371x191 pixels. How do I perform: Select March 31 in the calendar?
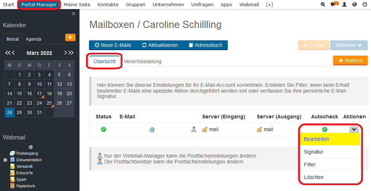[x=39, y=113]
